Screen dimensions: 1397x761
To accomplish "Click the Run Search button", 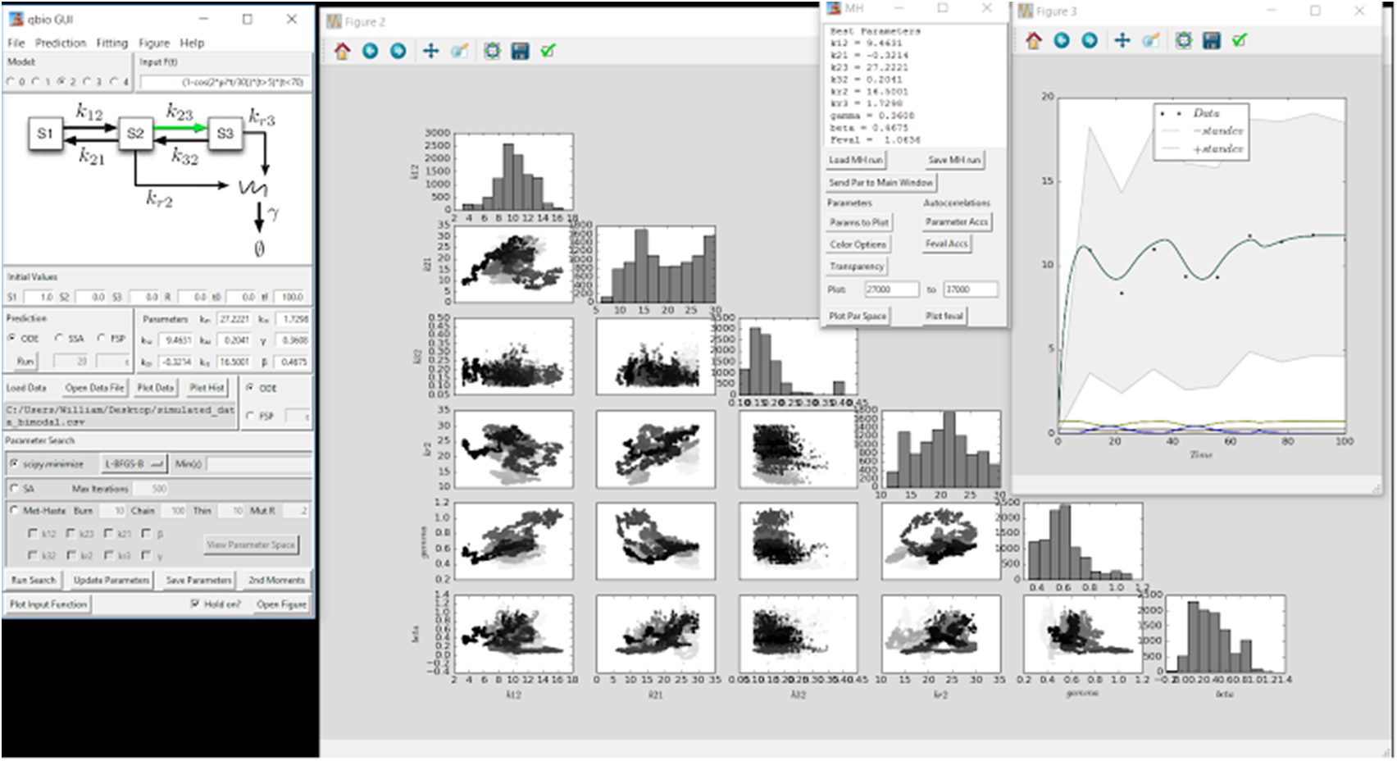I will [x=34, y=580].
